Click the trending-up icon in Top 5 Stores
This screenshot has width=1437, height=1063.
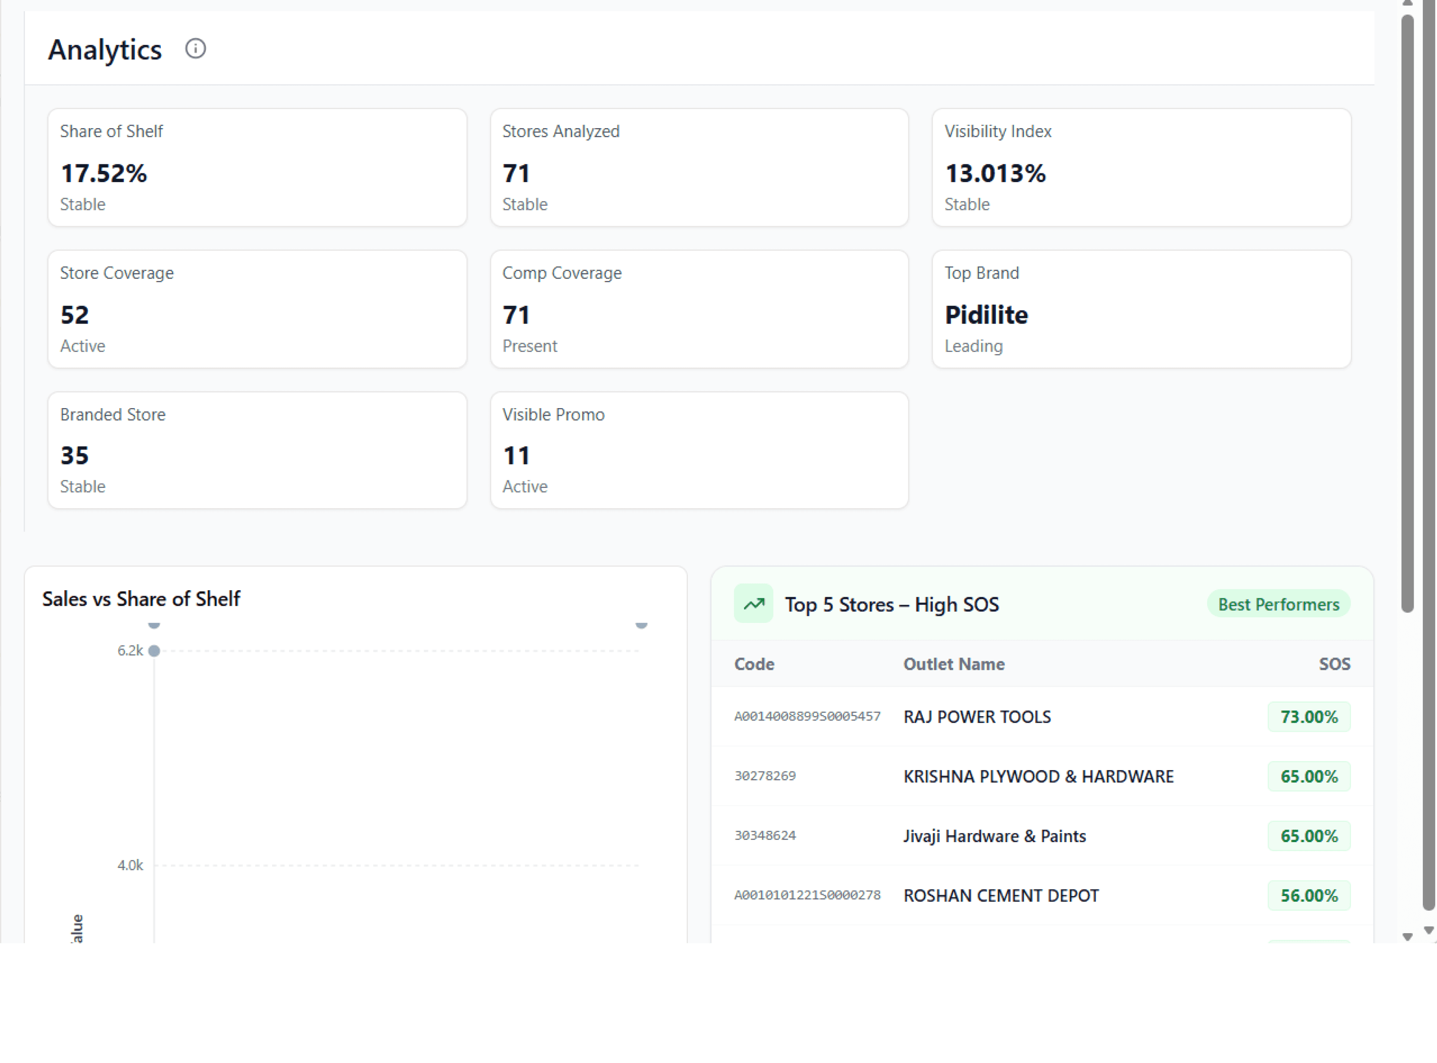[753, 604]
